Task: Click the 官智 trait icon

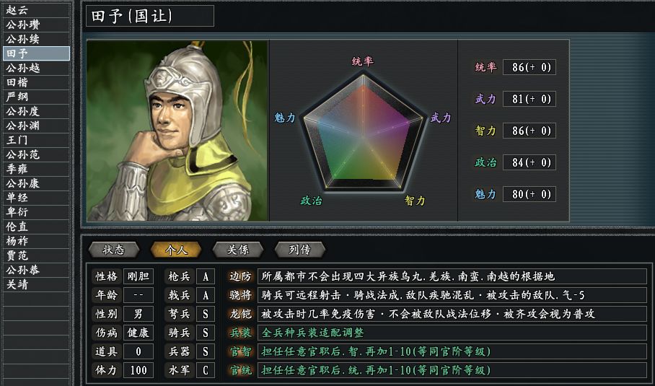Action: 241,351
